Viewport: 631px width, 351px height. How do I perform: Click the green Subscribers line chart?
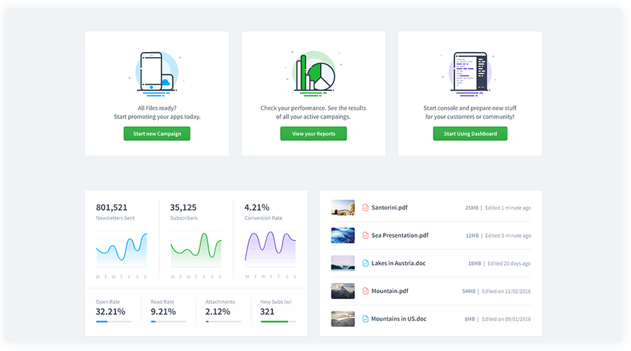coord(196,249)
